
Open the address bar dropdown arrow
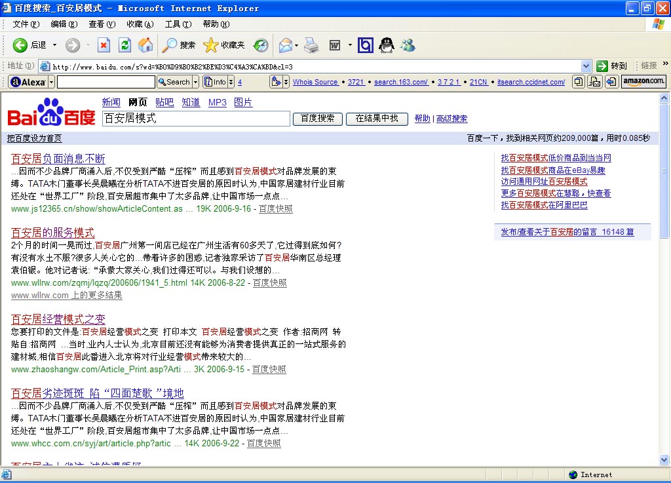pyautogui.click(x=586, y=66)
